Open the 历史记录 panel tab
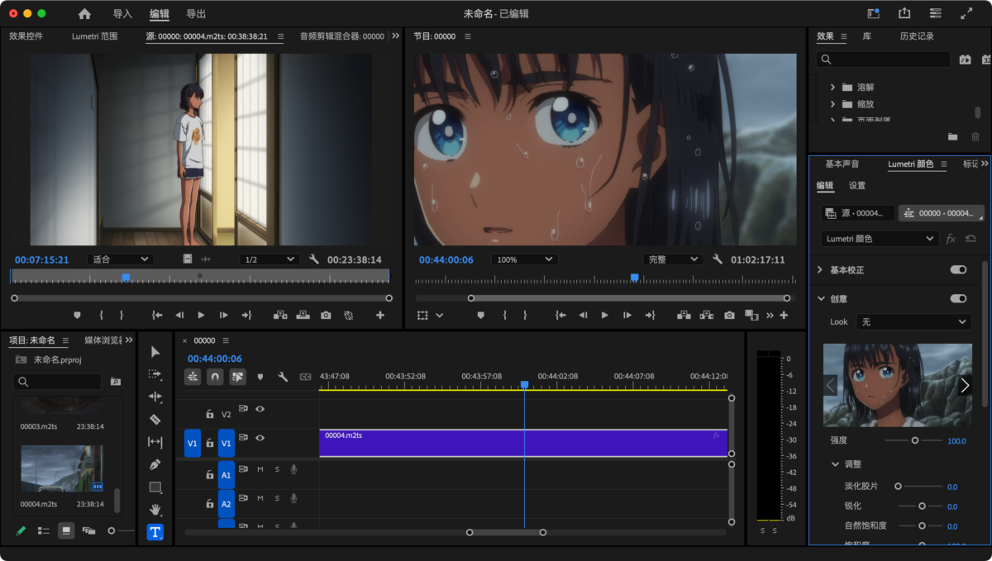This screenshot has height=561, width=992. (917, 36)
